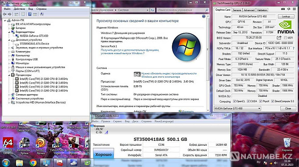Screen dimensions: 299x167
Task: Click GPU-Z green chip taskbar button
Action: (x=87, y=163)
